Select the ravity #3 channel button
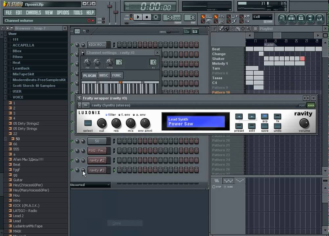329x236 pixels. tap(97, 170)
